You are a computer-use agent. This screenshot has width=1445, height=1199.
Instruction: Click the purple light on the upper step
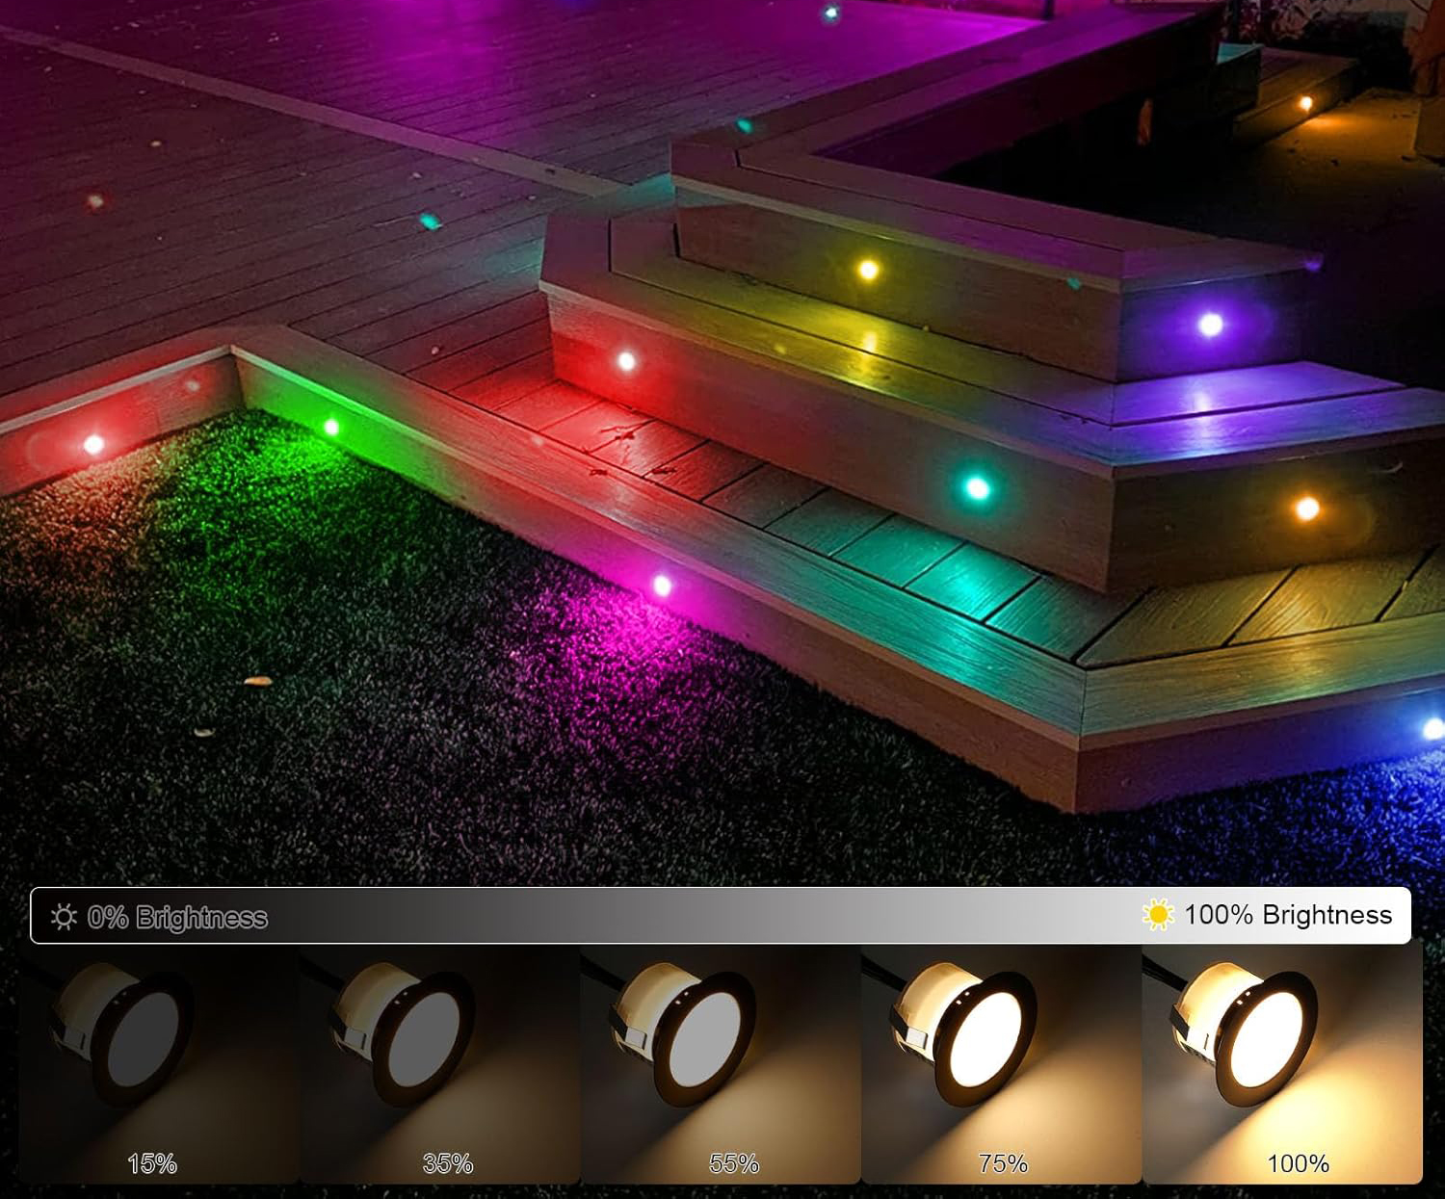(x=1210, y=325)
